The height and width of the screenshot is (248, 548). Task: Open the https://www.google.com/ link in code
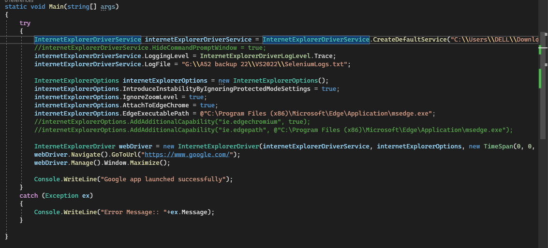point(187,154)
